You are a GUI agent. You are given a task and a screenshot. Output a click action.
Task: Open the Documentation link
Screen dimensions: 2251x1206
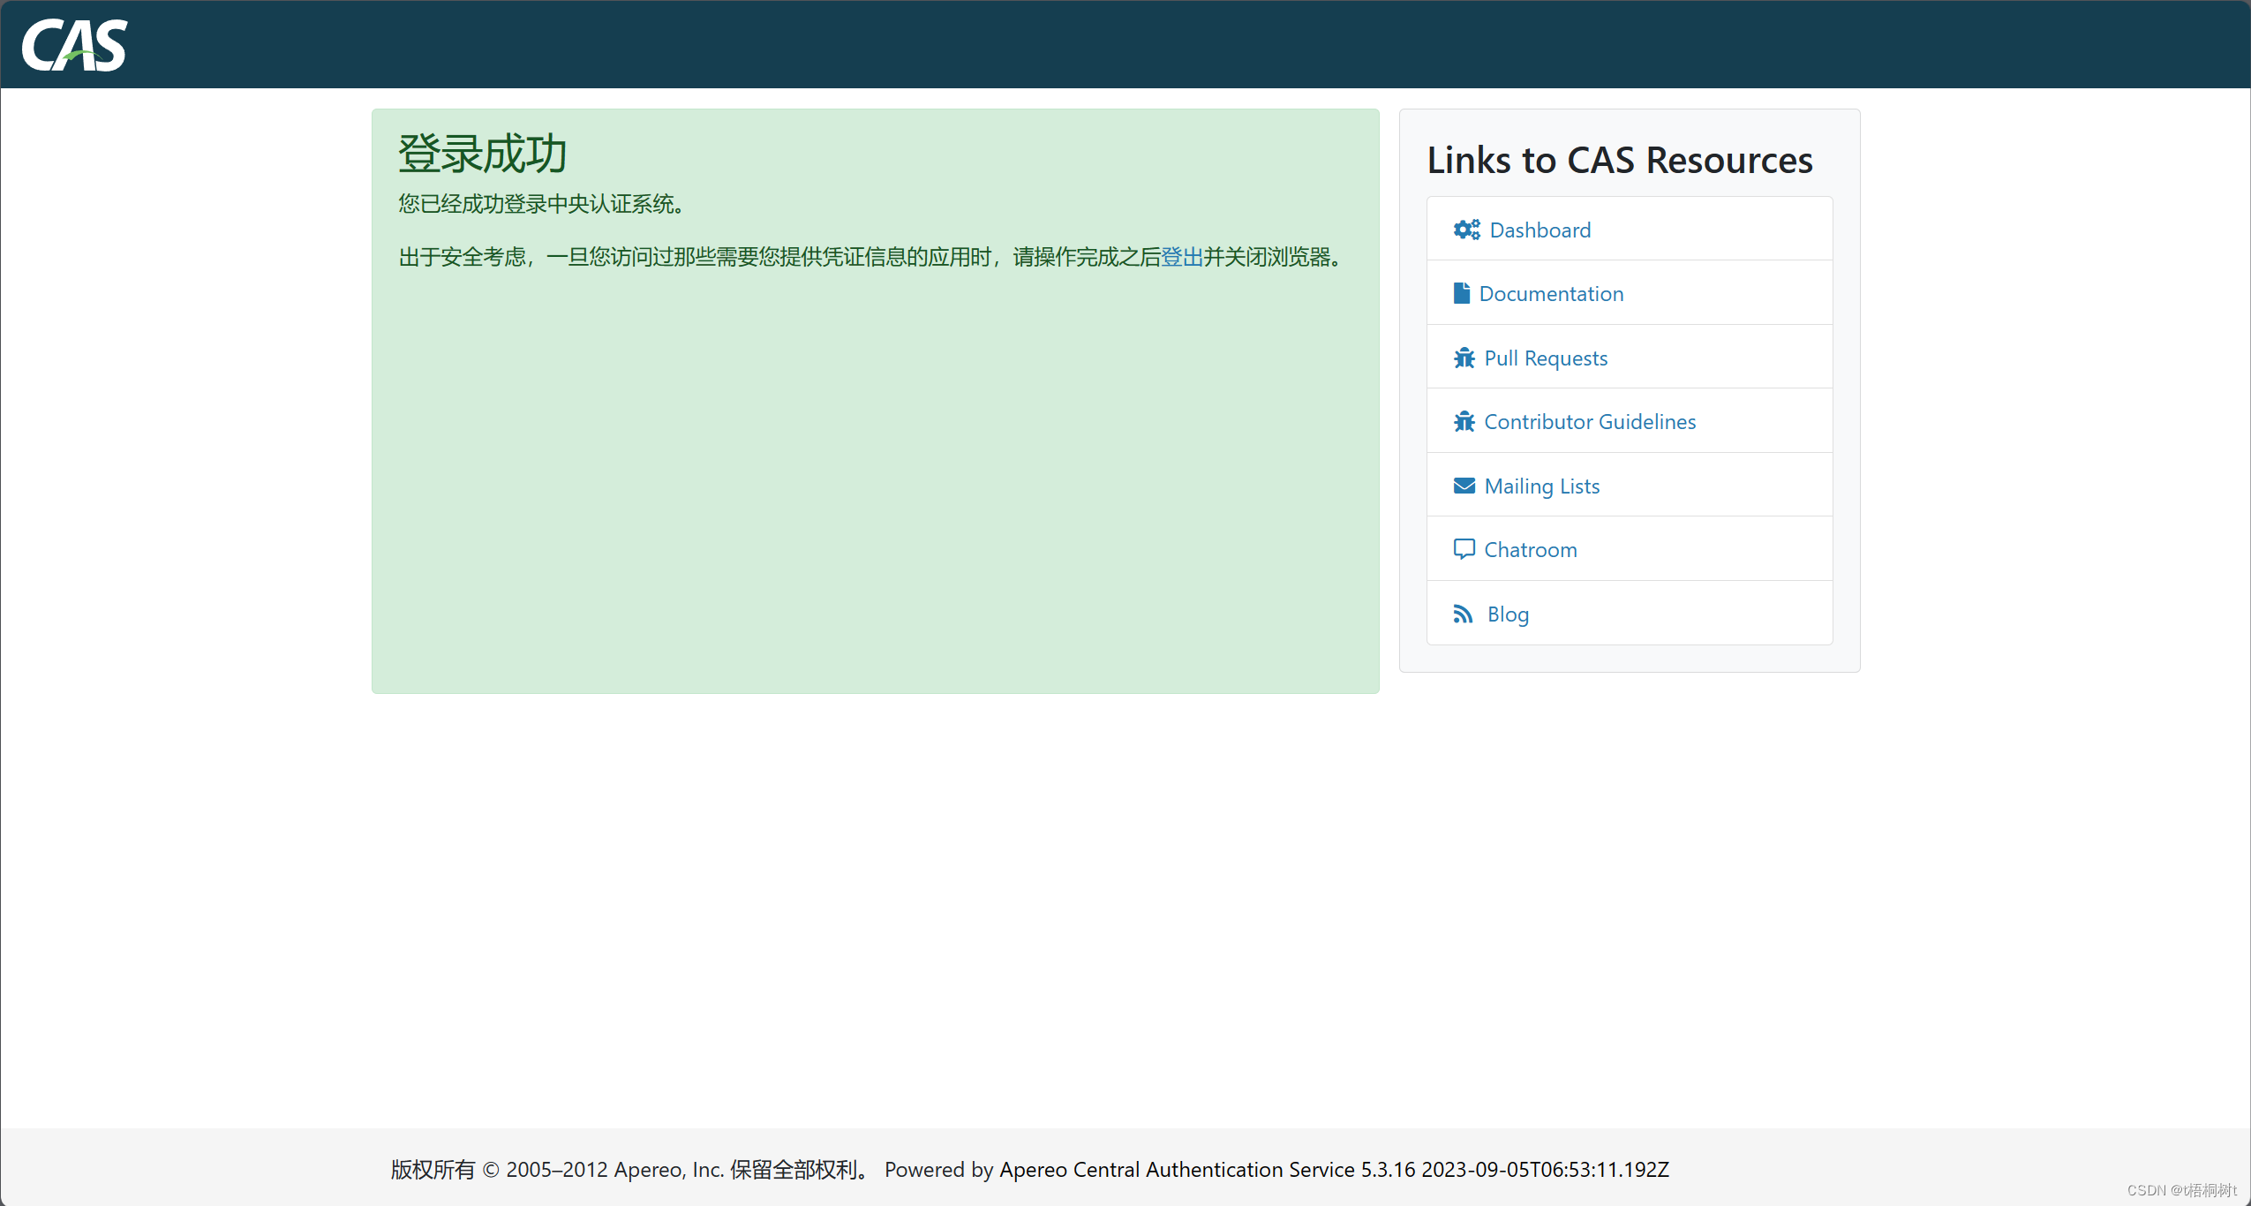[1551, 294]
